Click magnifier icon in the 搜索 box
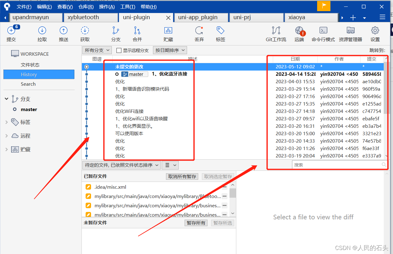This screenshot has height=254, width=393. 384,165
